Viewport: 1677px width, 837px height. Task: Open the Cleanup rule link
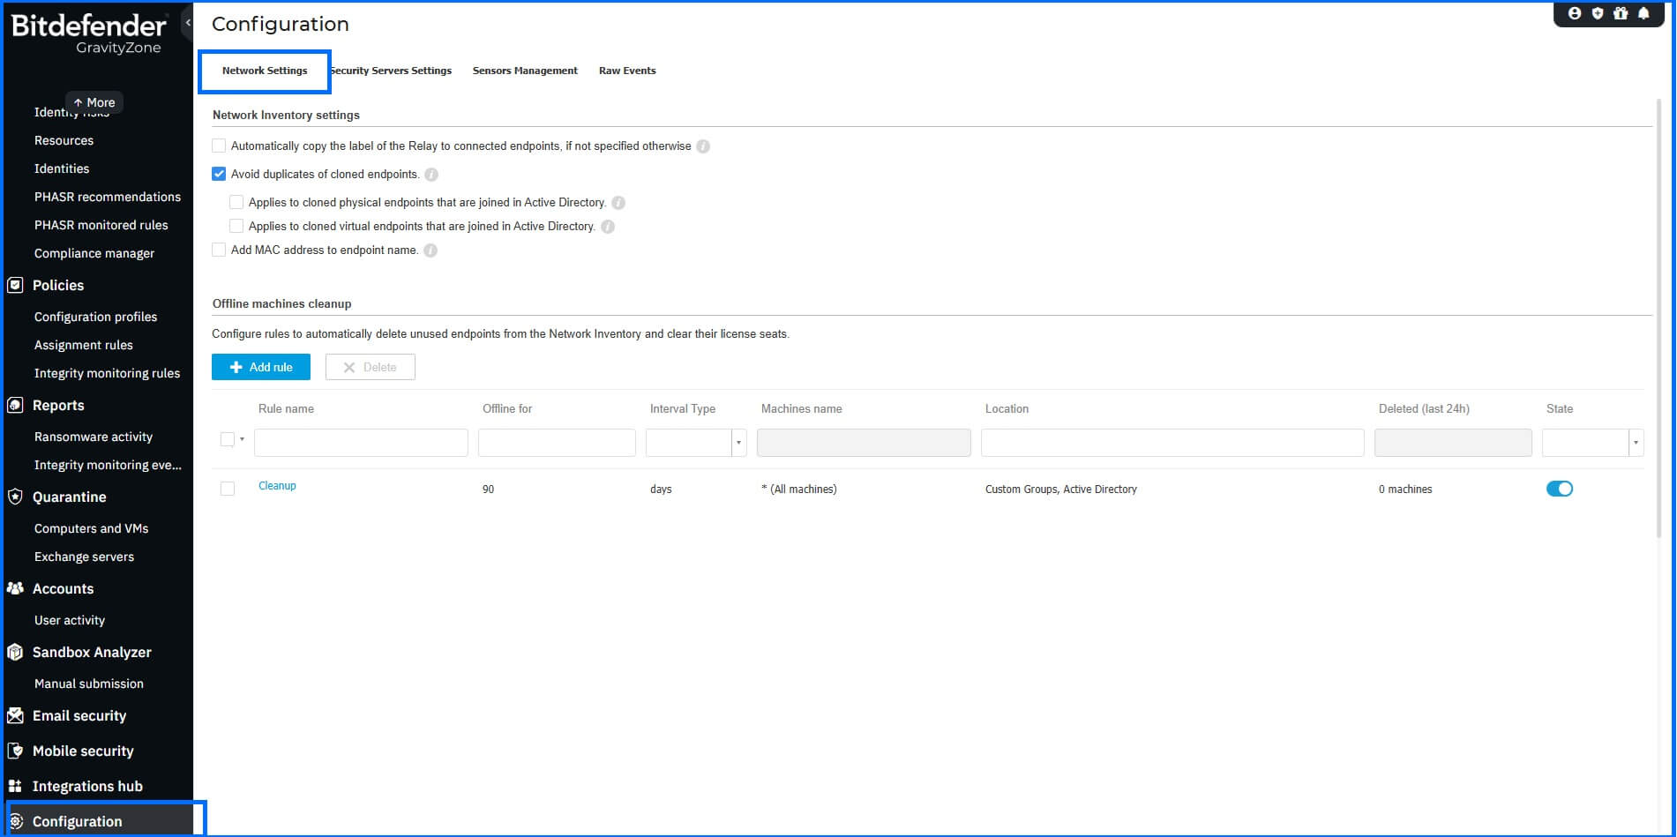click(x=276, y=485)
